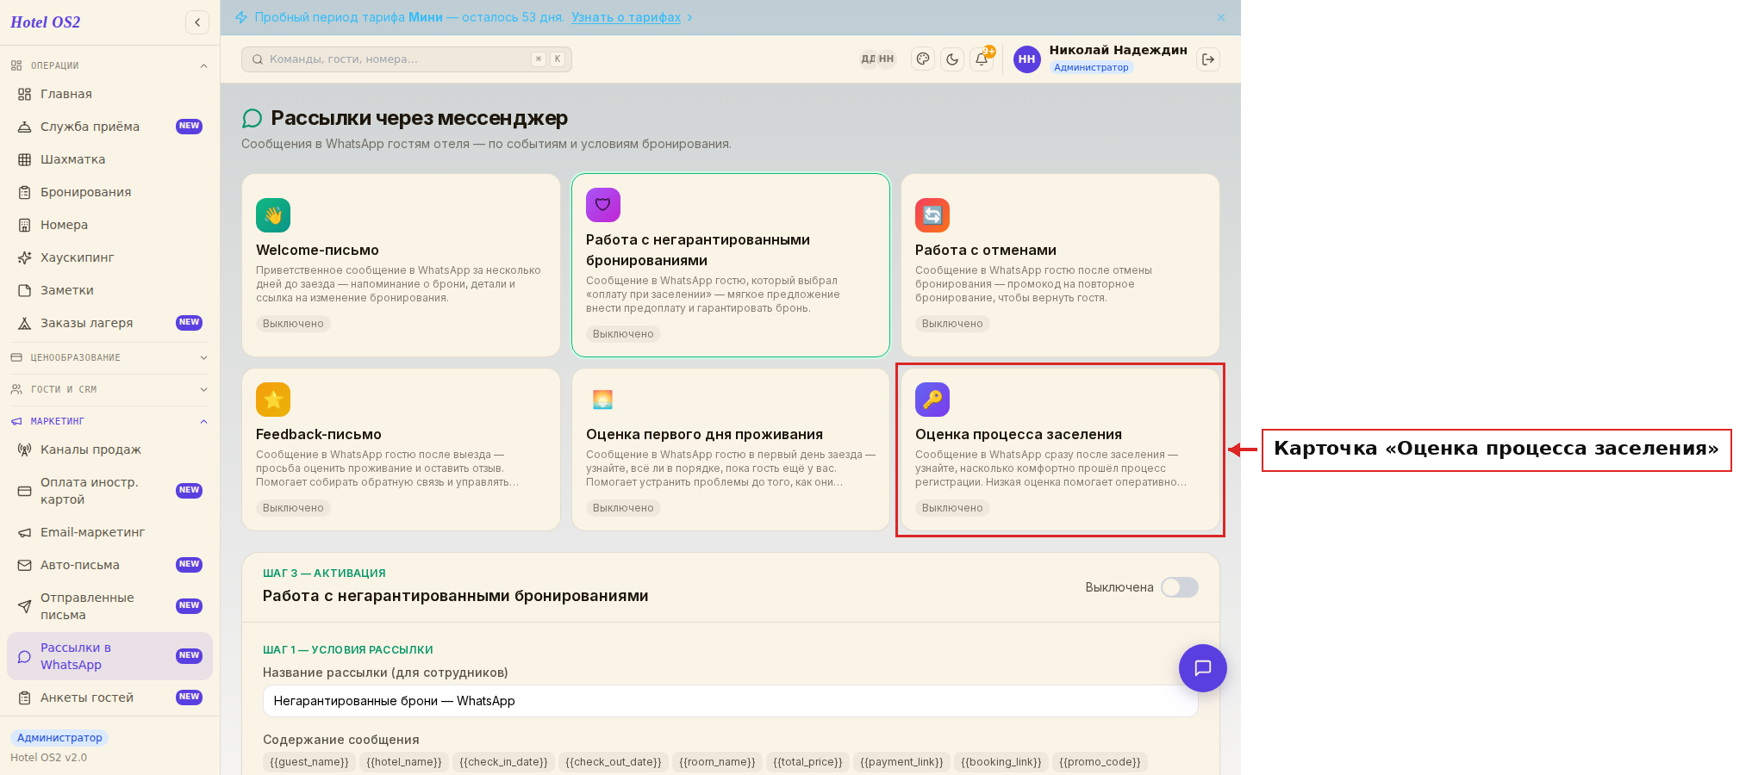Click the Анкеты гостей clipboard icon
The width and height of the screenshot is (1752, 775).
[x=25, y=697]
